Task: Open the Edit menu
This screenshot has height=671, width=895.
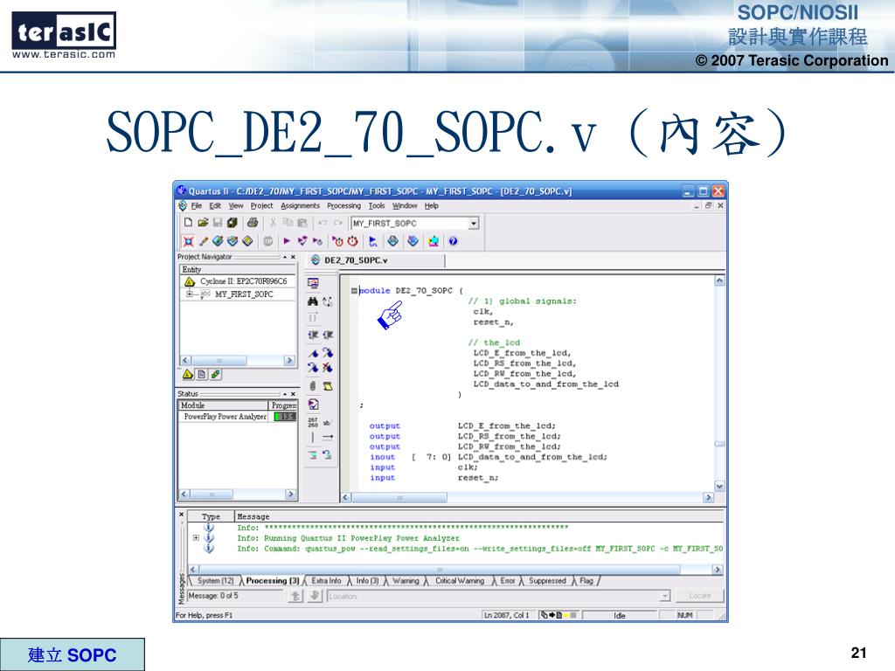Action: pos(215,205)
